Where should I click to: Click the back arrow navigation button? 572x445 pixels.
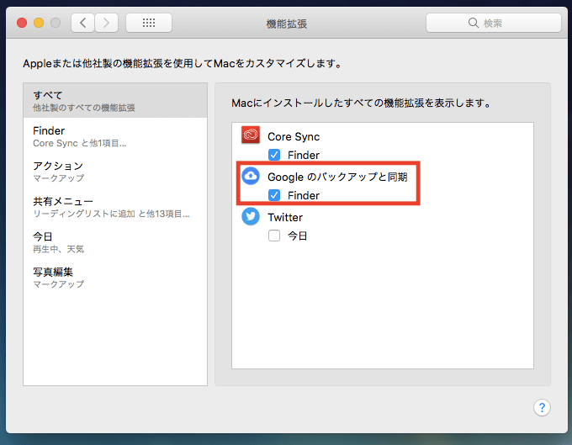(82, 23)
